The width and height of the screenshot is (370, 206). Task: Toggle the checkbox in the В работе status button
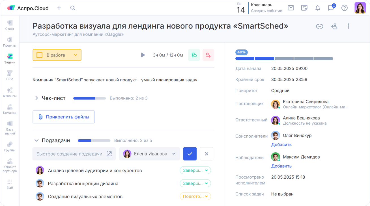point(40,55)
